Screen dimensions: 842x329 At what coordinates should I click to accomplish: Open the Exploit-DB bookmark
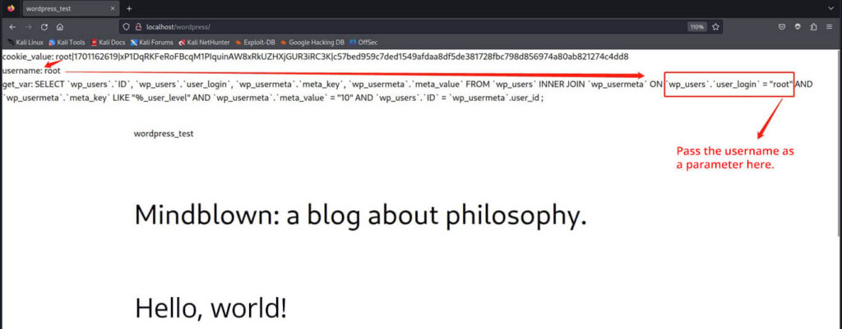pyautogui.click(x=254, y=41)
